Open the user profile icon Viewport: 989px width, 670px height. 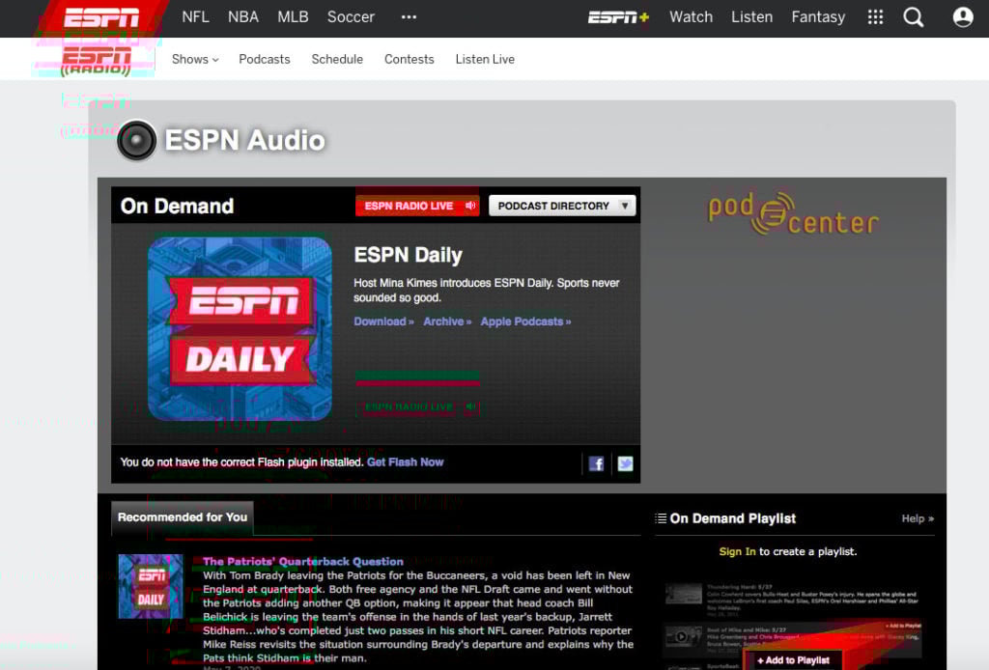point(963,17)
